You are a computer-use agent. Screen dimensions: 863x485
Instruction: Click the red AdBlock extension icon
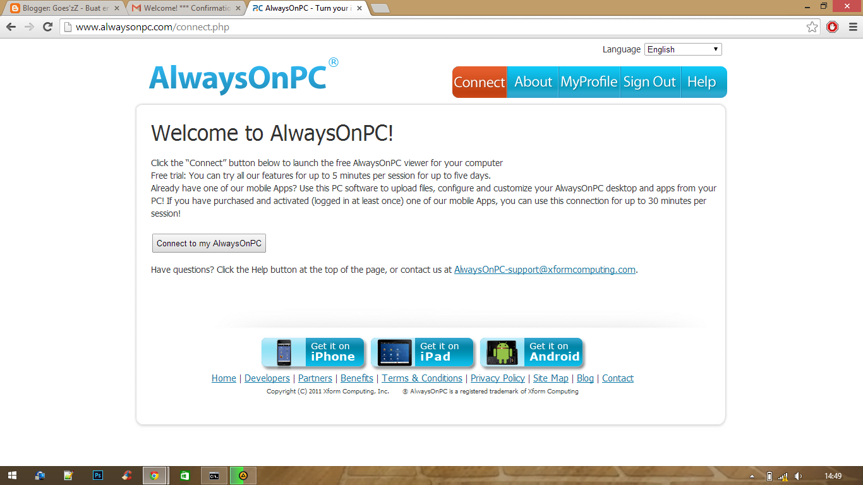coord(832,27)
